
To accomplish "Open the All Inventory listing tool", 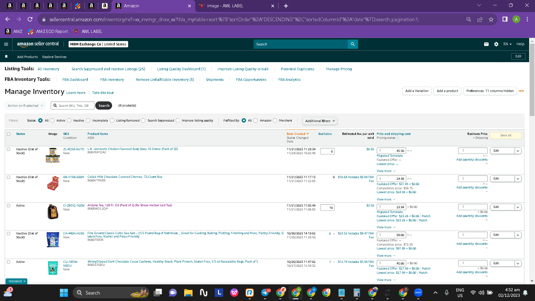I will point(48,69).
